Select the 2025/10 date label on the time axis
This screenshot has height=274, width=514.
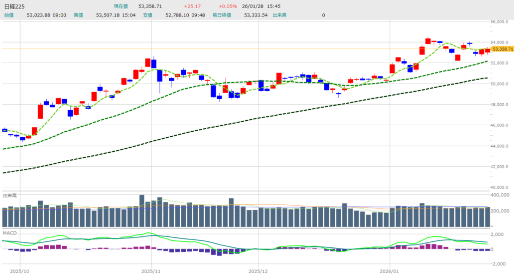(x=20, y=270)
